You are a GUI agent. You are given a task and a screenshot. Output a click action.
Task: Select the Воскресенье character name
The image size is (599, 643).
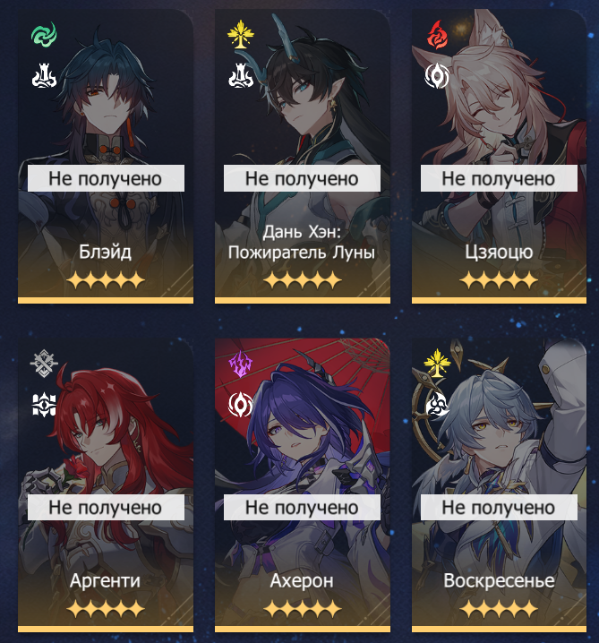pyautogui.click(x=499, y=580)
